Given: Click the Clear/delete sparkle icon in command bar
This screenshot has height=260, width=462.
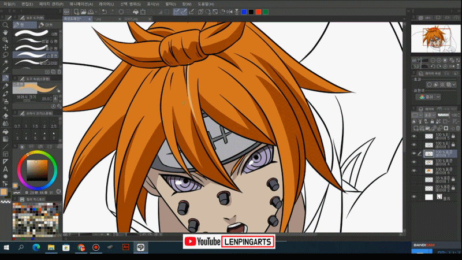Looking at the screenshot, I should 121,12.
